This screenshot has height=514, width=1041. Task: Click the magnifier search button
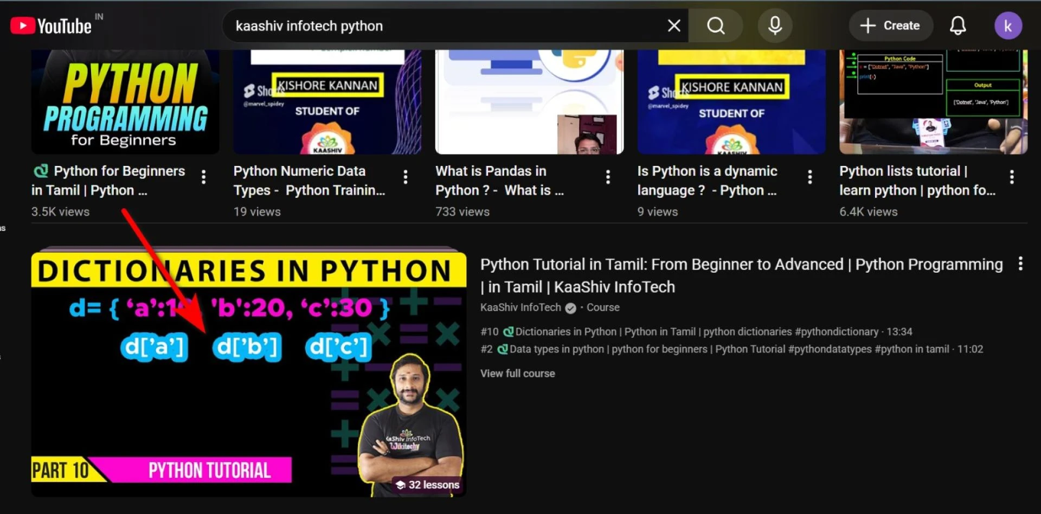(x=716, y=25)
